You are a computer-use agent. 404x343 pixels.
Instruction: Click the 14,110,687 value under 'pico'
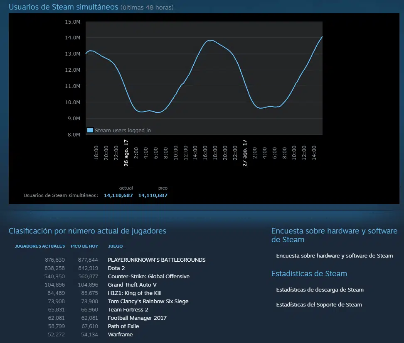(153, 195)
